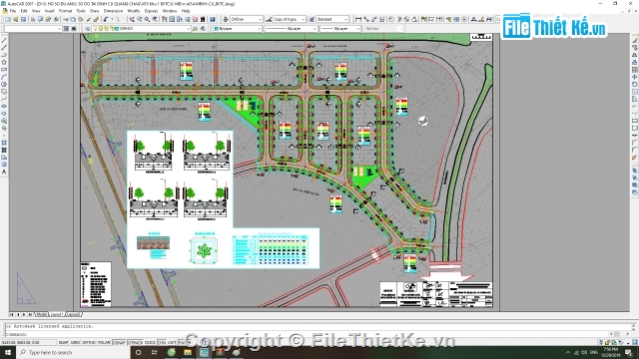Toggle OSNAP in the status bar
This screenshot has width=639, height=359.
click(119, 343)
